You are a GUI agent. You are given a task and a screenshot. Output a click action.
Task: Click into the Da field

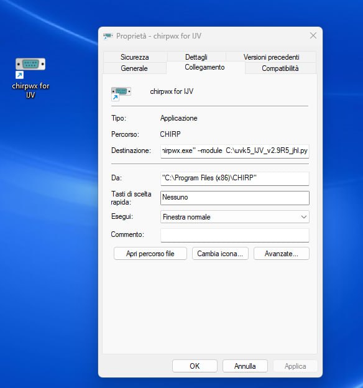point(234,178)
